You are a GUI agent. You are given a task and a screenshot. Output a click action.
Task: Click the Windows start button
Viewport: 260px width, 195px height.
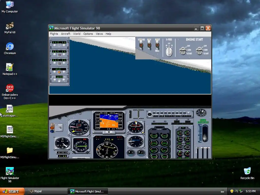coord(12,191)
